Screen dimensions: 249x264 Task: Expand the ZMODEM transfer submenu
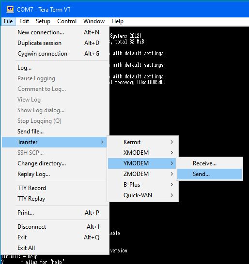[x=143, y=174]
